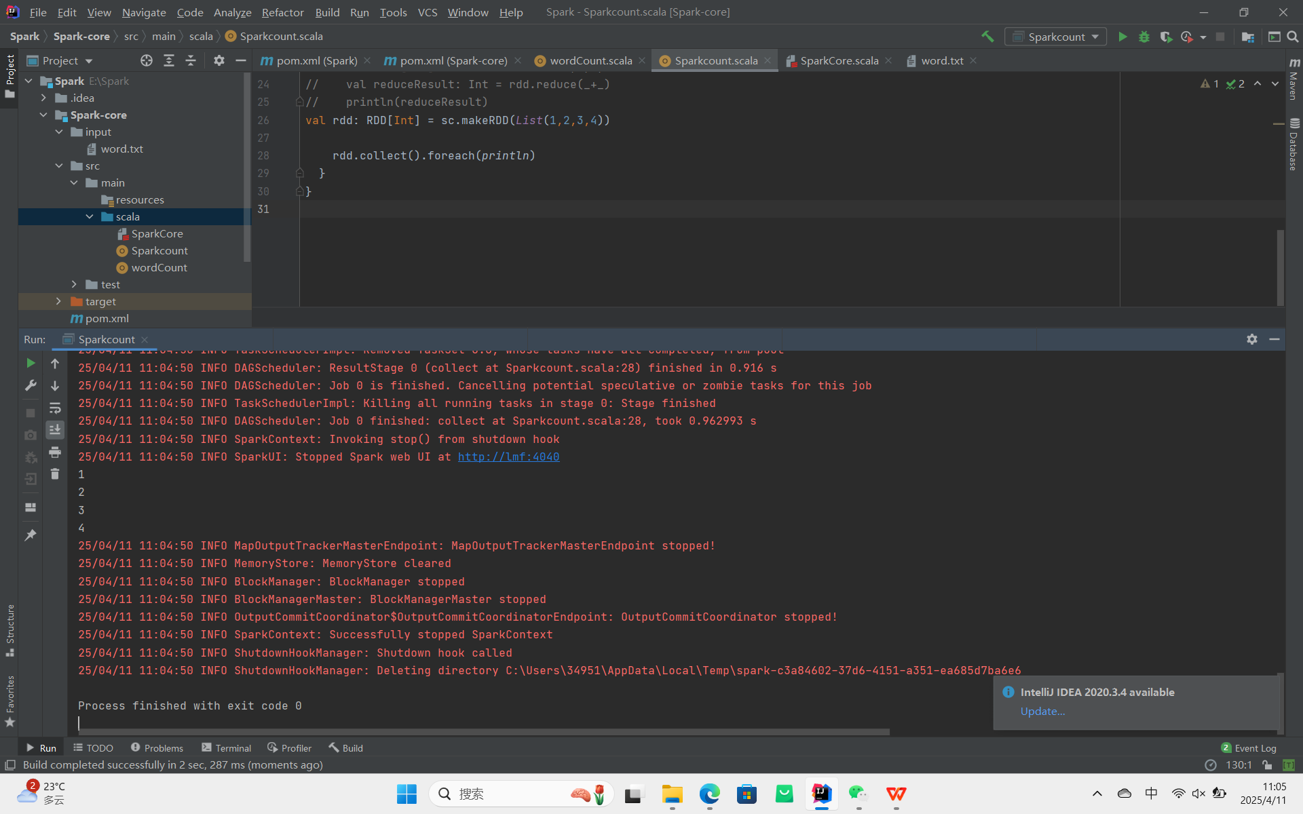The width and height of the screenshot is (1303, 814).
Task: Open Sparkcount run configuration dropdown
Action: (x=1056, y=37)
